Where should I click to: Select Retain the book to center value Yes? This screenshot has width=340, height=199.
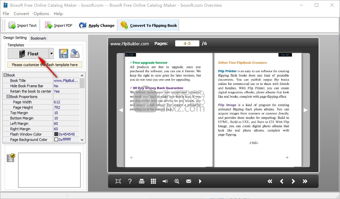coord(66,91)
